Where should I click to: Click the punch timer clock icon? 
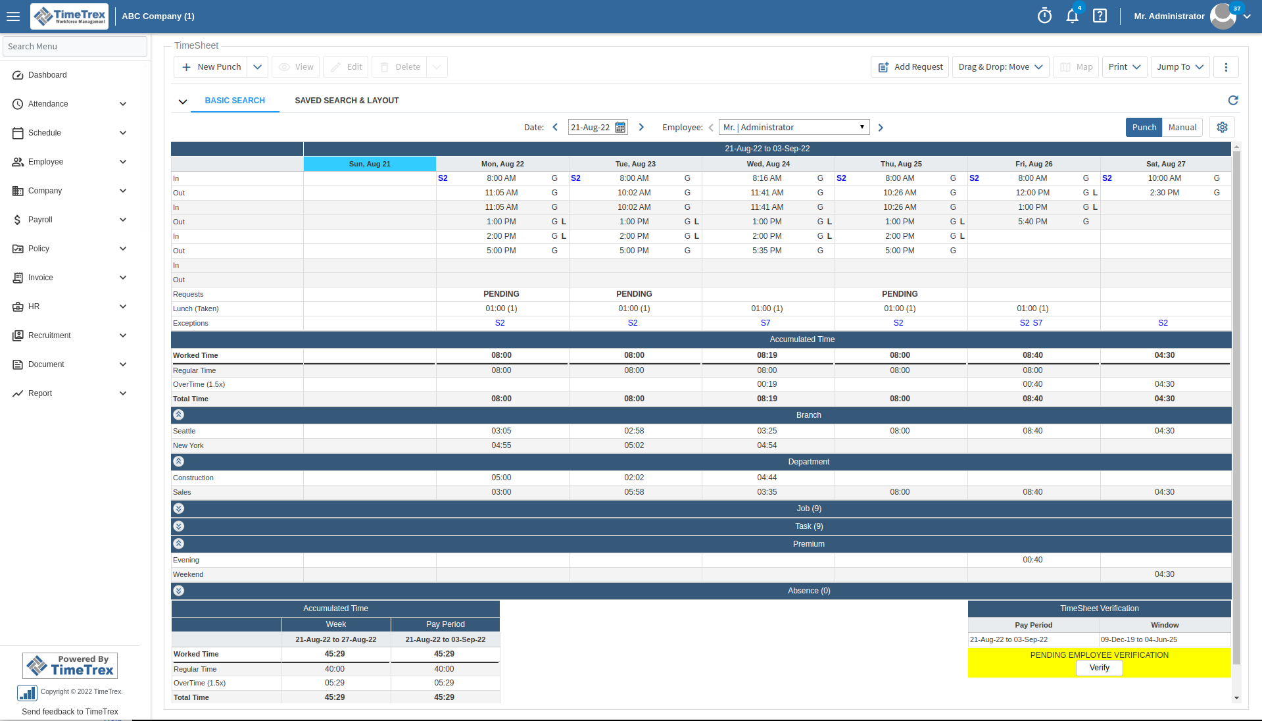[x=1044, y=16]
